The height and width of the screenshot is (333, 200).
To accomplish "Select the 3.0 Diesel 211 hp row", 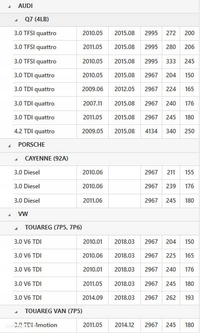I will point(106,172).
